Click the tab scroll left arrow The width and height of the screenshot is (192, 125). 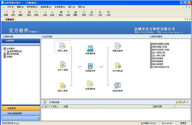185,19
